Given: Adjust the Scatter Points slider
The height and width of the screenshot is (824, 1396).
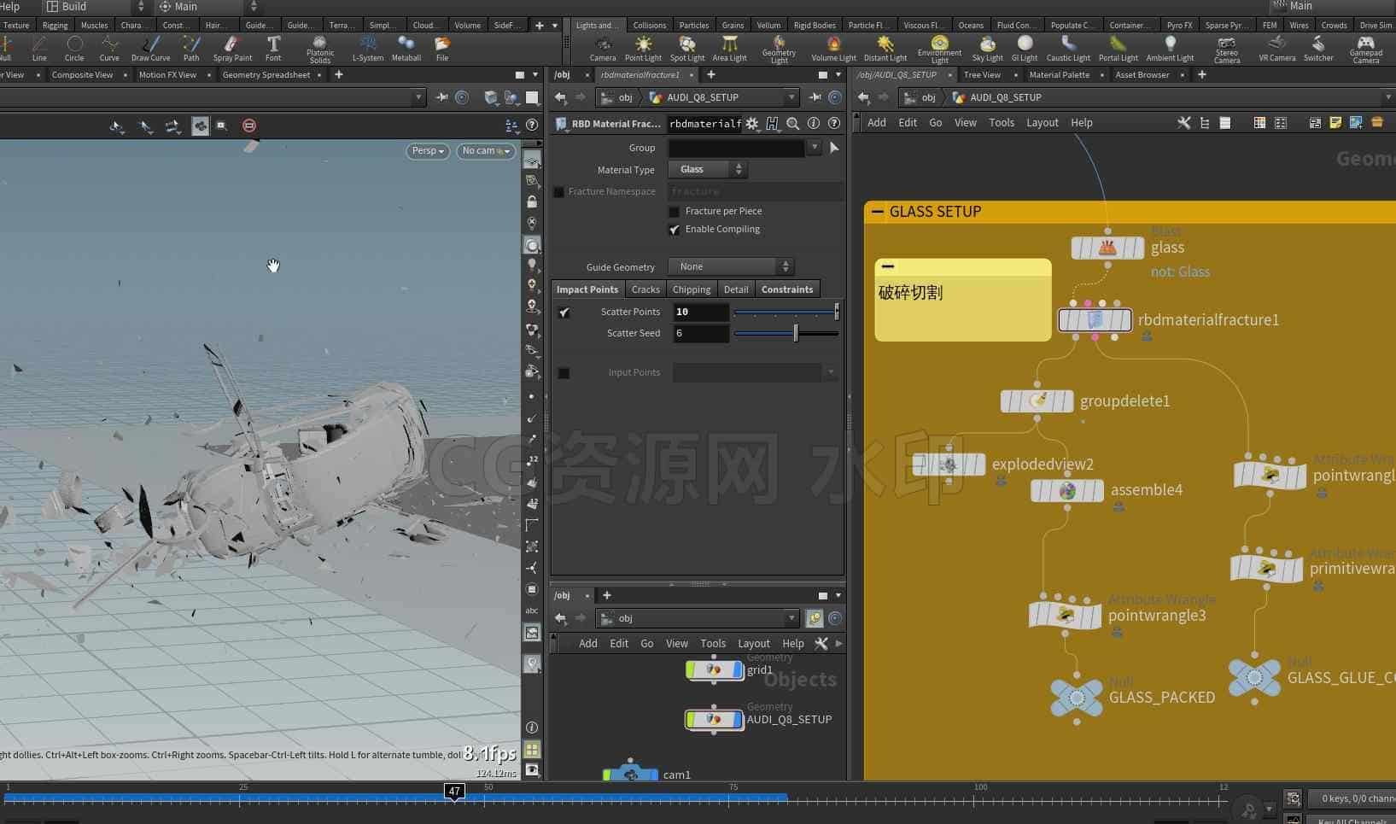Looking at the screenshot, I should point(786,313).
